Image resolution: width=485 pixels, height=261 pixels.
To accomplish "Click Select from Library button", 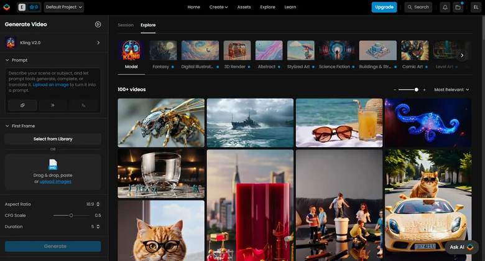I will pyautogui.click(x=53, y=139).
